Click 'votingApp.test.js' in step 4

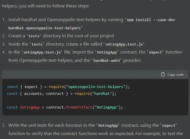[x=42, y=52]
